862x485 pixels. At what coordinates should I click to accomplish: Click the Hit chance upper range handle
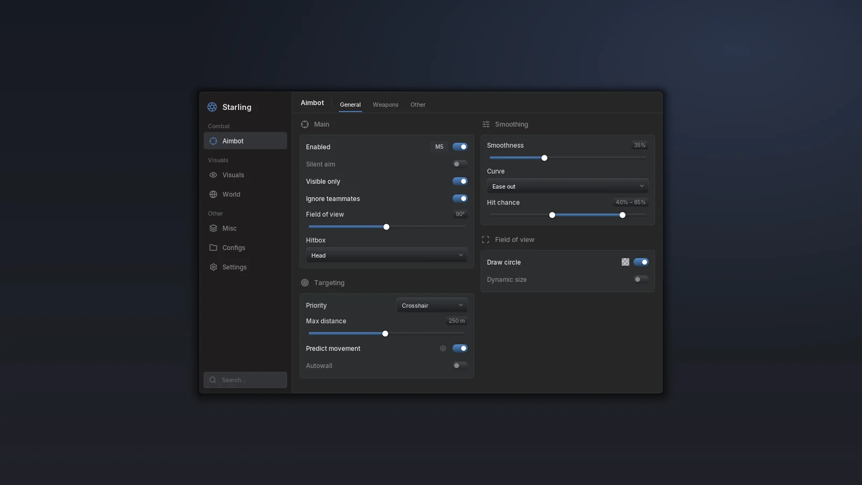click(x=622, y=215)
